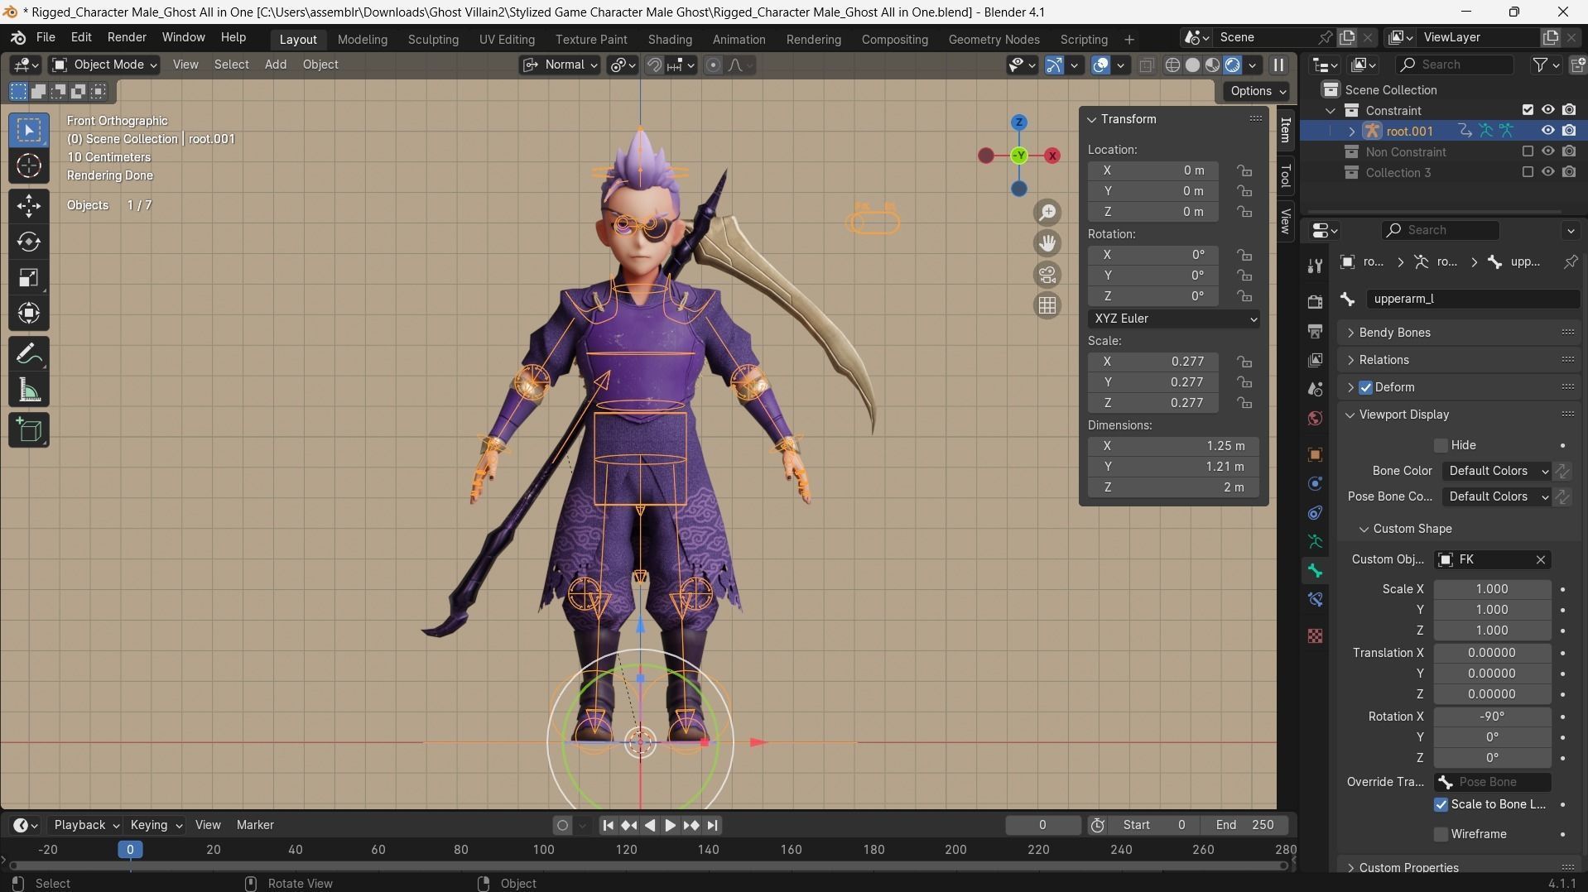Select the Move tool
The width and height of the screenshot is (1588, 892).
29,205
